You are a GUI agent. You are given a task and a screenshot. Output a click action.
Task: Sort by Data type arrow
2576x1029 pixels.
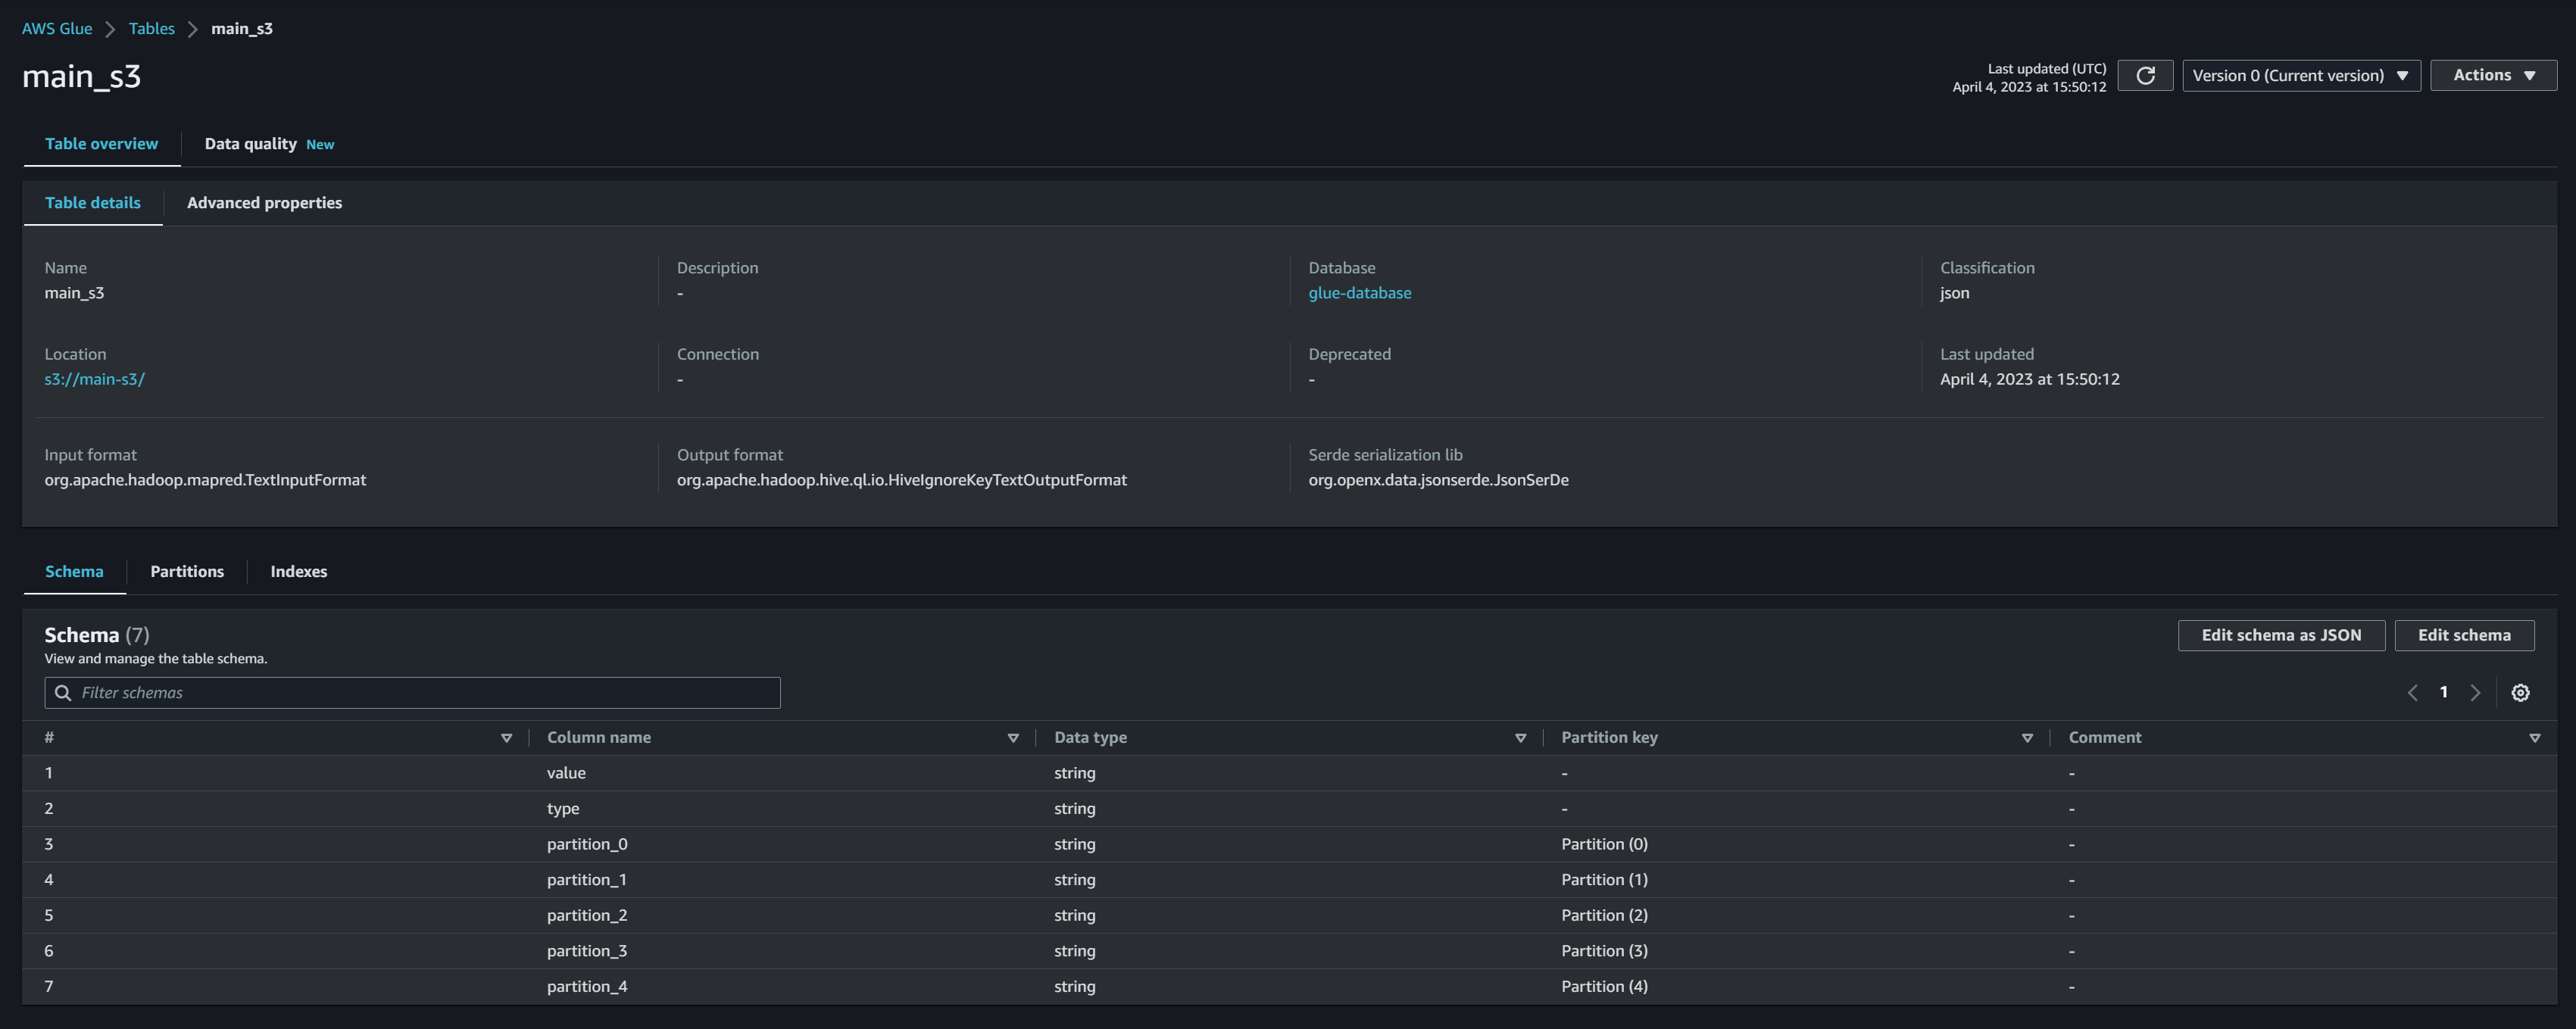pos(1520,738)
